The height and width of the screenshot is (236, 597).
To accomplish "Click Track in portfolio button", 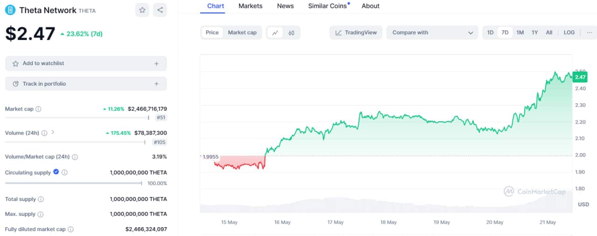I will click(x=86, y=84).
